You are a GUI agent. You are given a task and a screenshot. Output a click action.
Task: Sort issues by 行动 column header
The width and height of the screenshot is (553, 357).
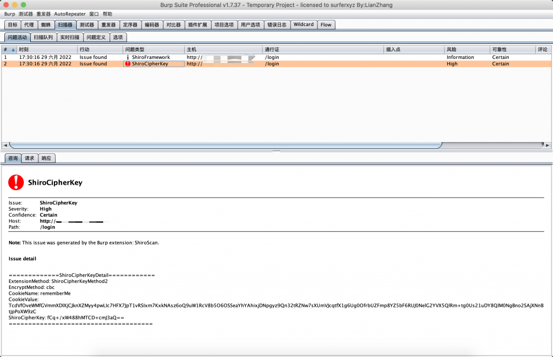100,50
